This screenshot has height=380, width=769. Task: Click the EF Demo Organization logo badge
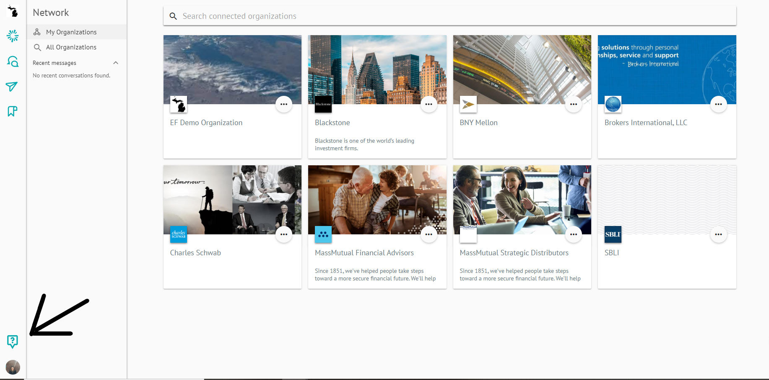coord(179,104)
